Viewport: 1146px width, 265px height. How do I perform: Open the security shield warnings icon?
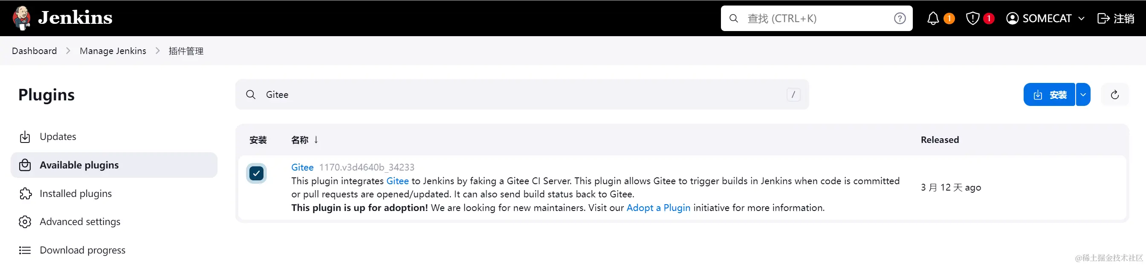tap(972, 18)
